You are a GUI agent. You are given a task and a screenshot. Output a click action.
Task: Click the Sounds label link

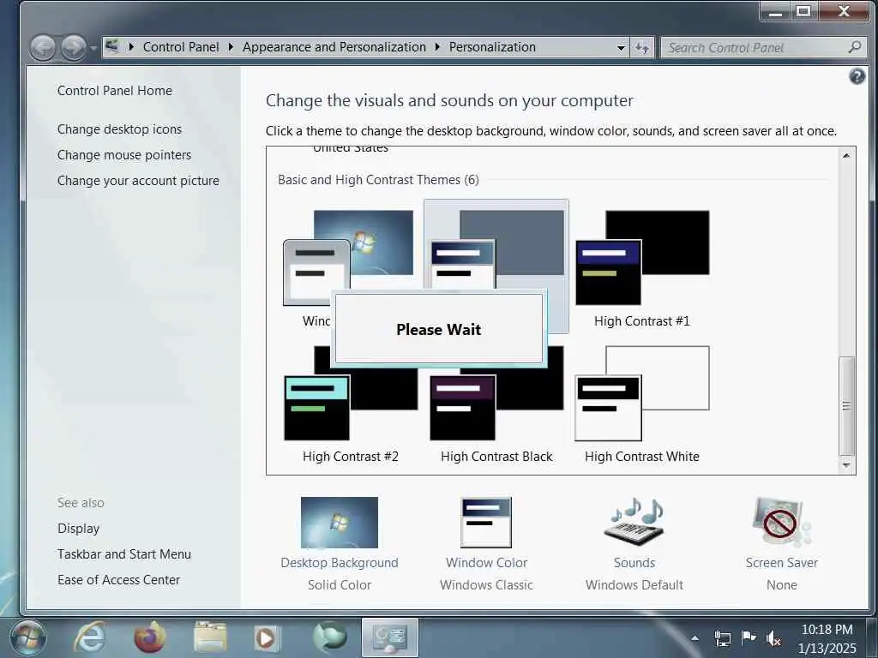[x=634, y=563]
